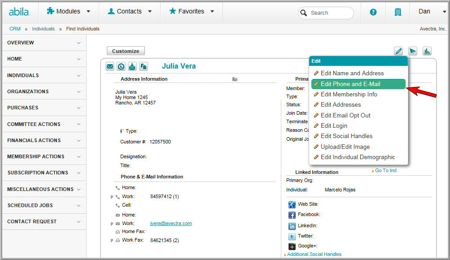Click the Cell phone handset icon
Screen dimensions: 450x260
pyautogui.click(x=118, y=206)
